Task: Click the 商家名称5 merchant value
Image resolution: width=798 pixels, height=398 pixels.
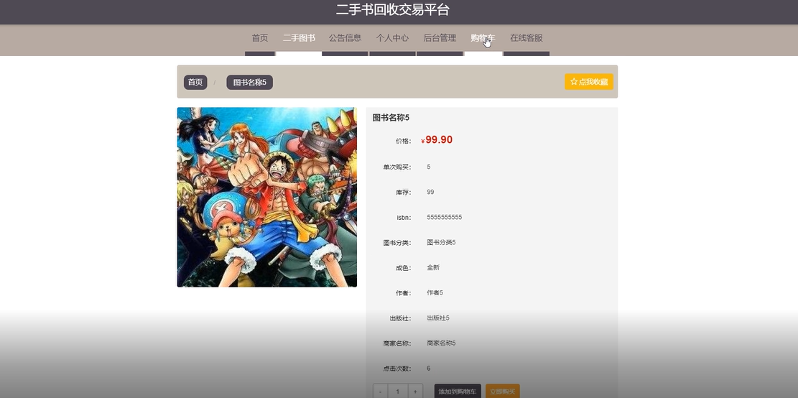Action: (x=441, y=343)
